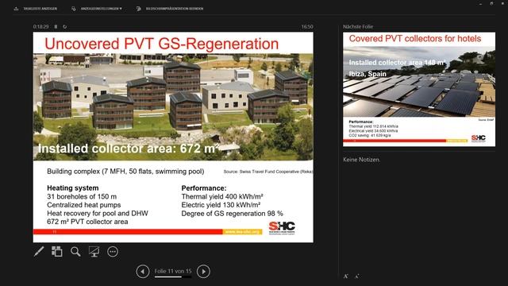Click the end slideshow icon
The width and height of the screenshot is (508, 286).
(139, 9)
